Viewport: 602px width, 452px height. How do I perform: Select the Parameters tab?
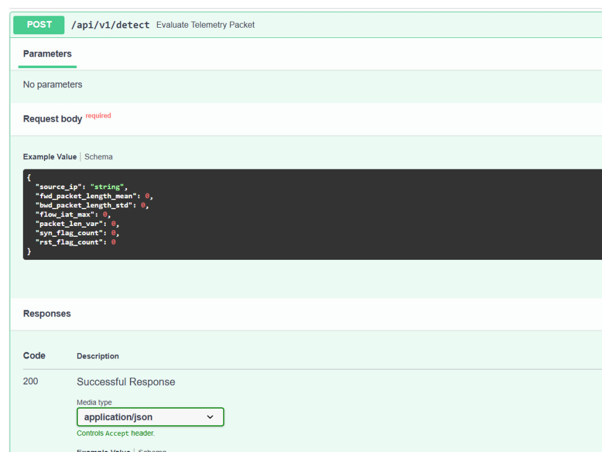click(47, 54)
